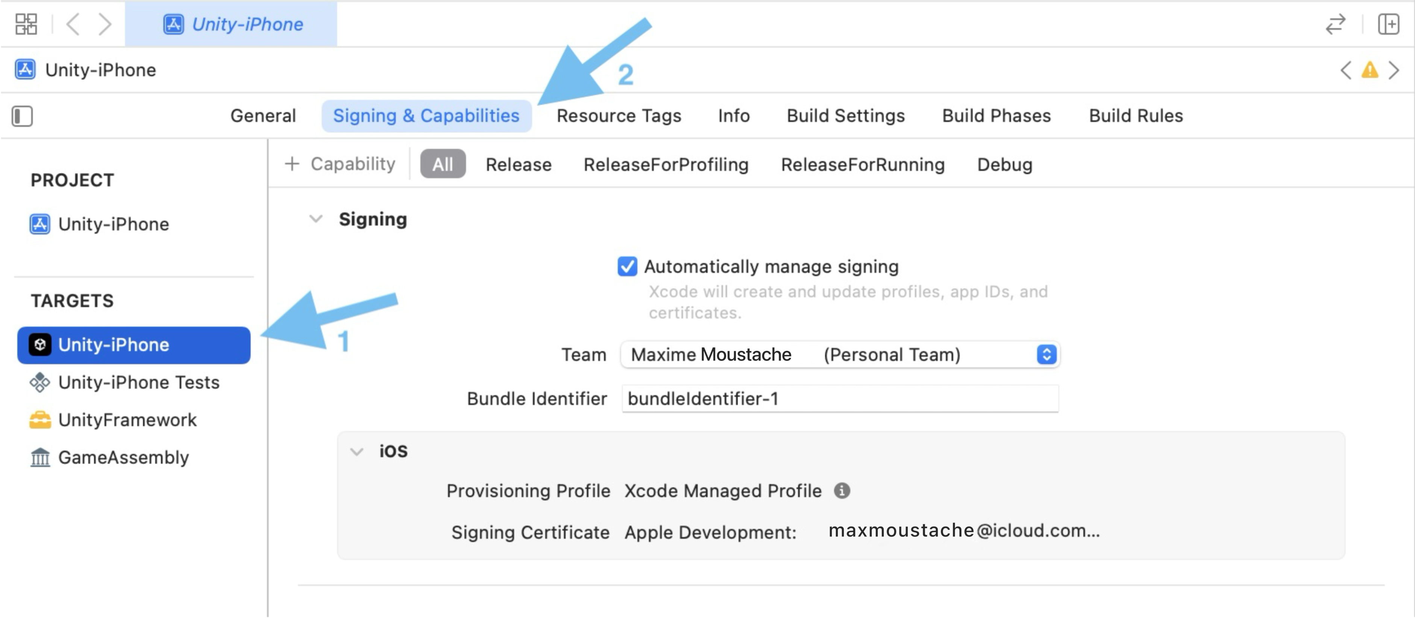Click the swap editor arrows icon
This screenshot has width=1415, height=618.
pyautogui.click(x=1335, y=24)
